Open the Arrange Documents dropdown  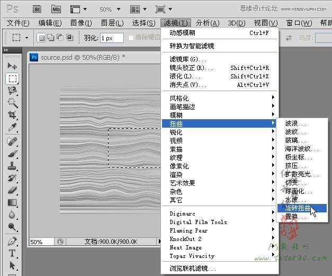pos(138,9)
